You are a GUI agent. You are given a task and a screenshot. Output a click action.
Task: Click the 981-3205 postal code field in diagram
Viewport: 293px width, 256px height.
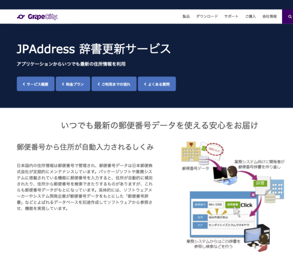pos(216,205)
